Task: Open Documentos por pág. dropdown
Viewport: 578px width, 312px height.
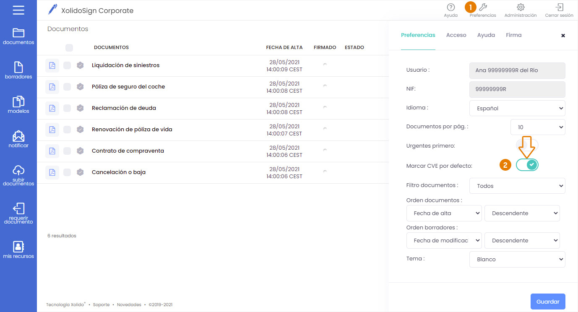Action: (x=538, y=127)
